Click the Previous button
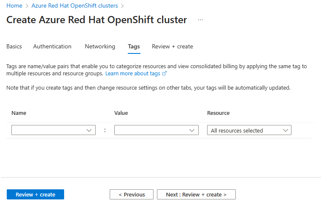Viewport: 321px width, 207px height. click(x=132, y=194)
